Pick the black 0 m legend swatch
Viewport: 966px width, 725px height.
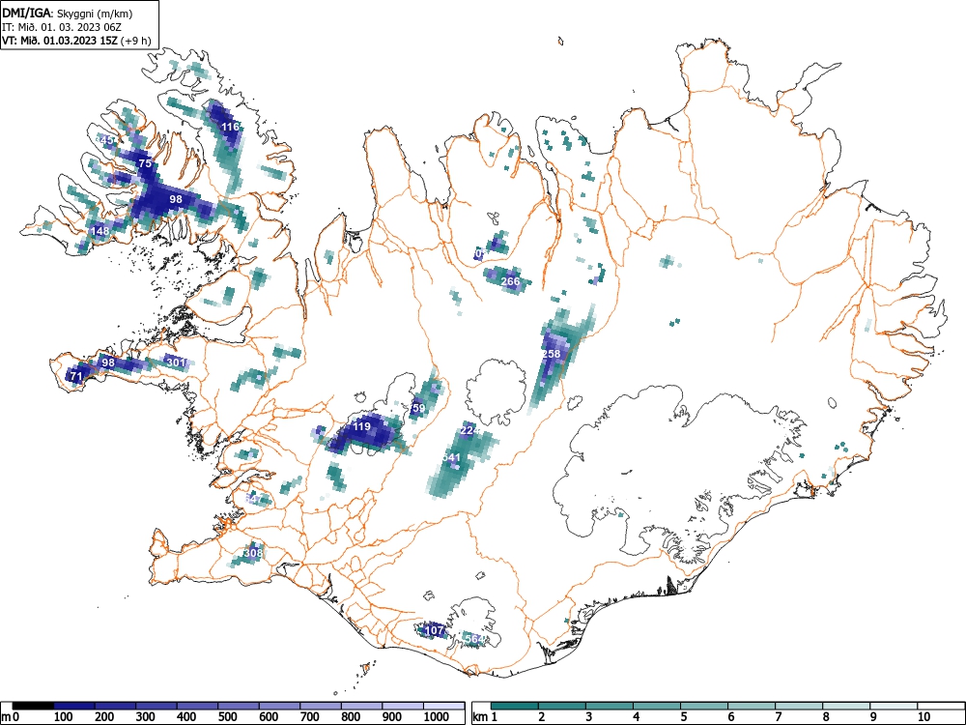coord(33,706)
